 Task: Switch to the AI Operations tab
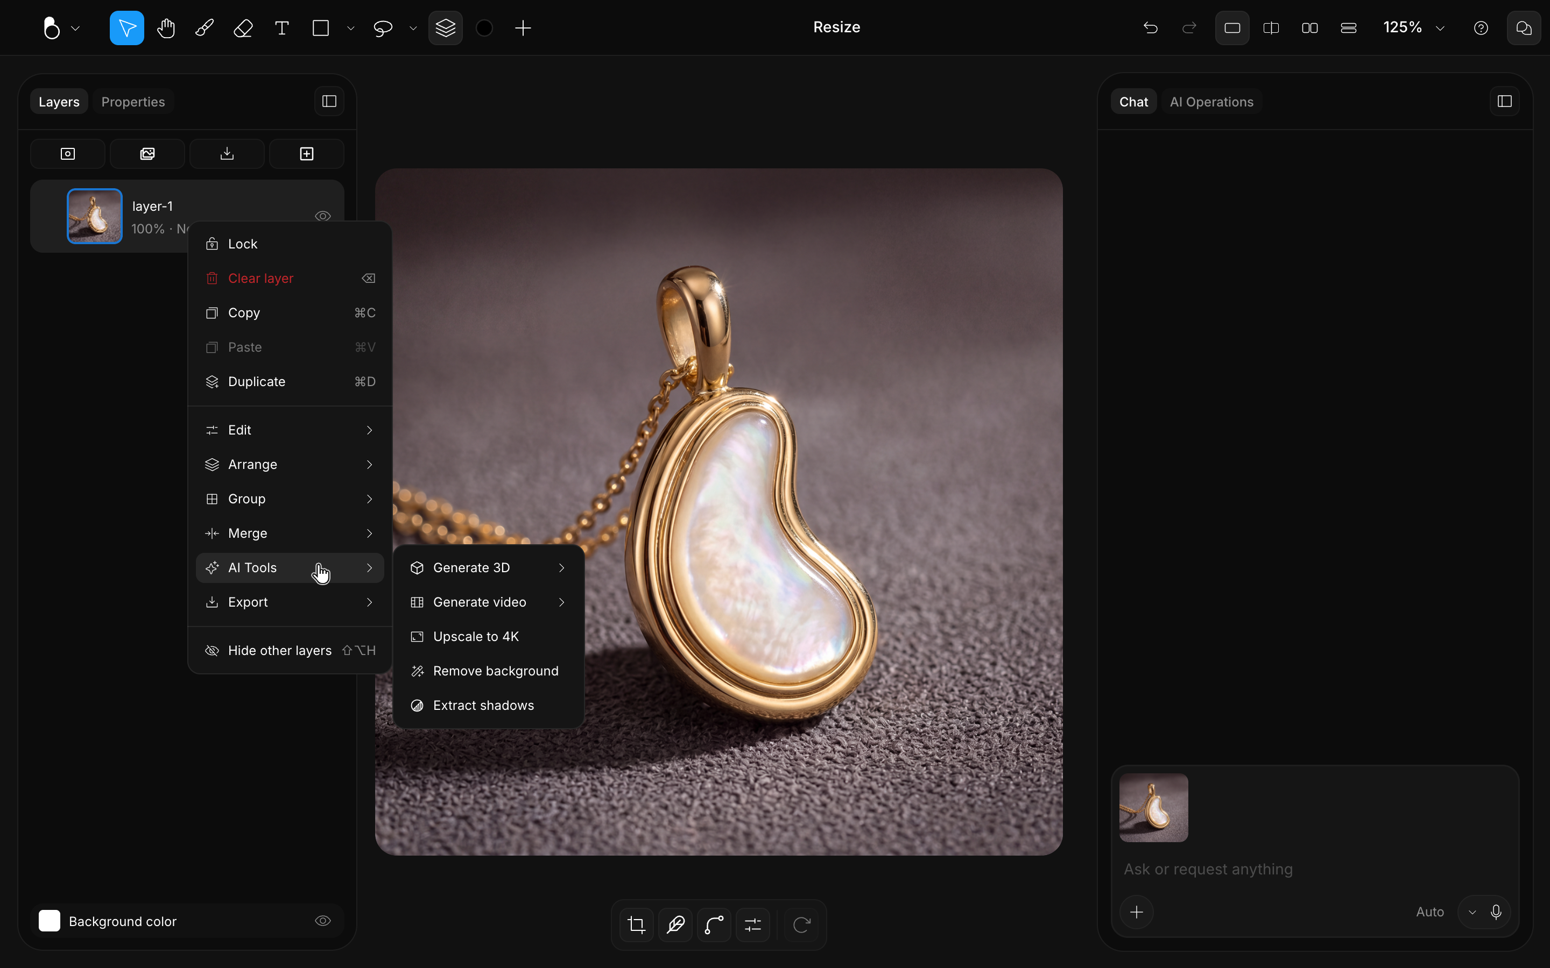pos(1211,102)
